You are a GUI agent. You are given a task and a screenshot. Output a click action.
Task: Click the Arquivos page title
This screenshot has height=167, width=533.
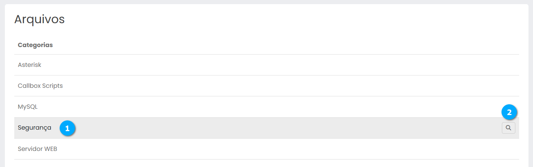pyautogui.click(x=39, y=19)
